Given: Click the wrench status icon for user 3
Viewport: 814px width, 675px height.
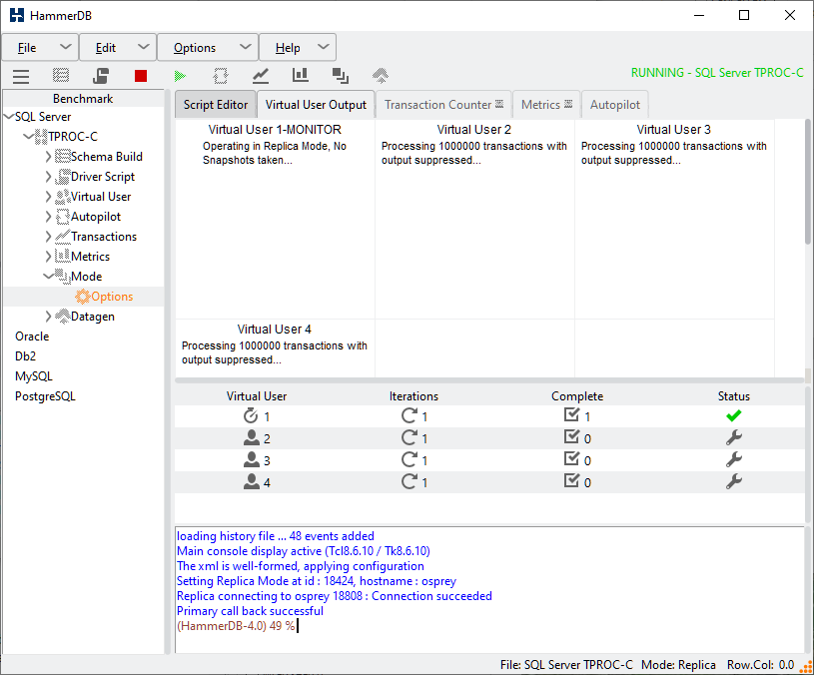Looking at the screenshot, I should 733,459.
